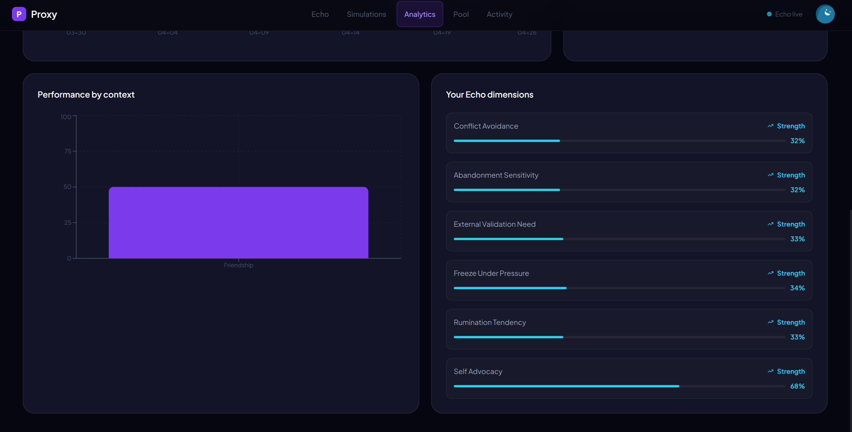Switch to the Echo tab
Image resolution: width=852 pixels, height=432 pixels.
(320, 14)
